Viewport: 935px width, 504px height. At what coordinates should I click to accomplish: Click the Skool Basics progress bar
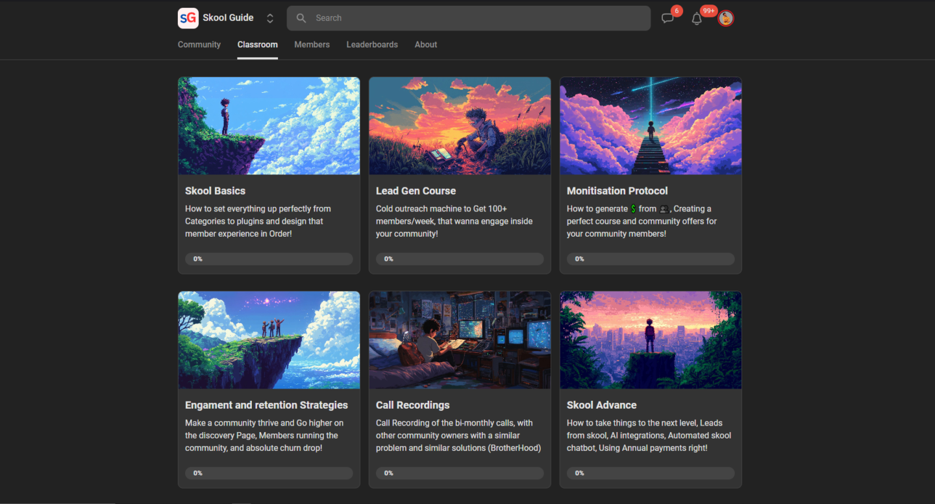(269, 259)
